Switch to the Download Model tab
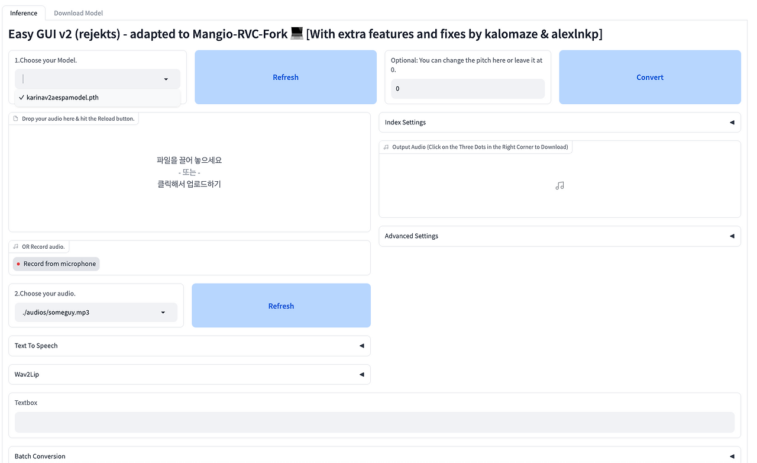This screenshot has height=463, width=757. 79,13
